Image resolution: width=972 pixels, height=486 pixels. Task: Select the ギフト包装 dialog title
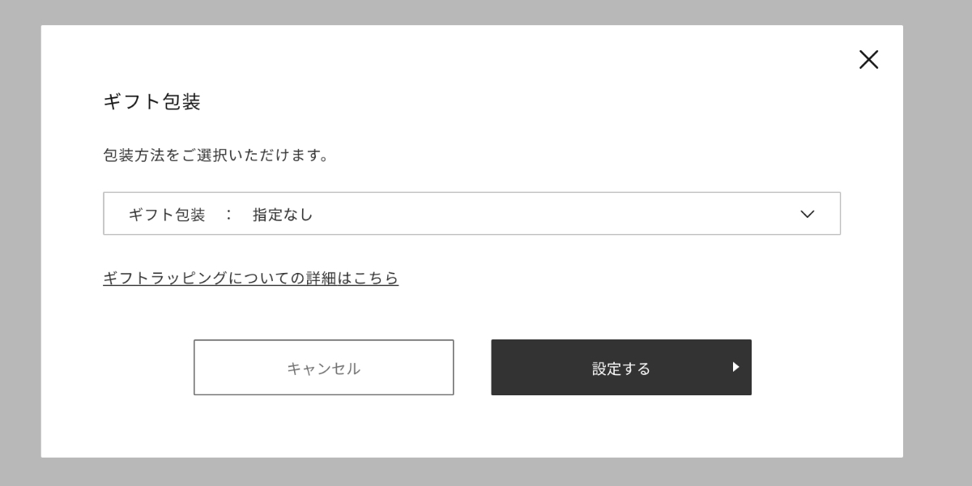[x=152, y=102]
